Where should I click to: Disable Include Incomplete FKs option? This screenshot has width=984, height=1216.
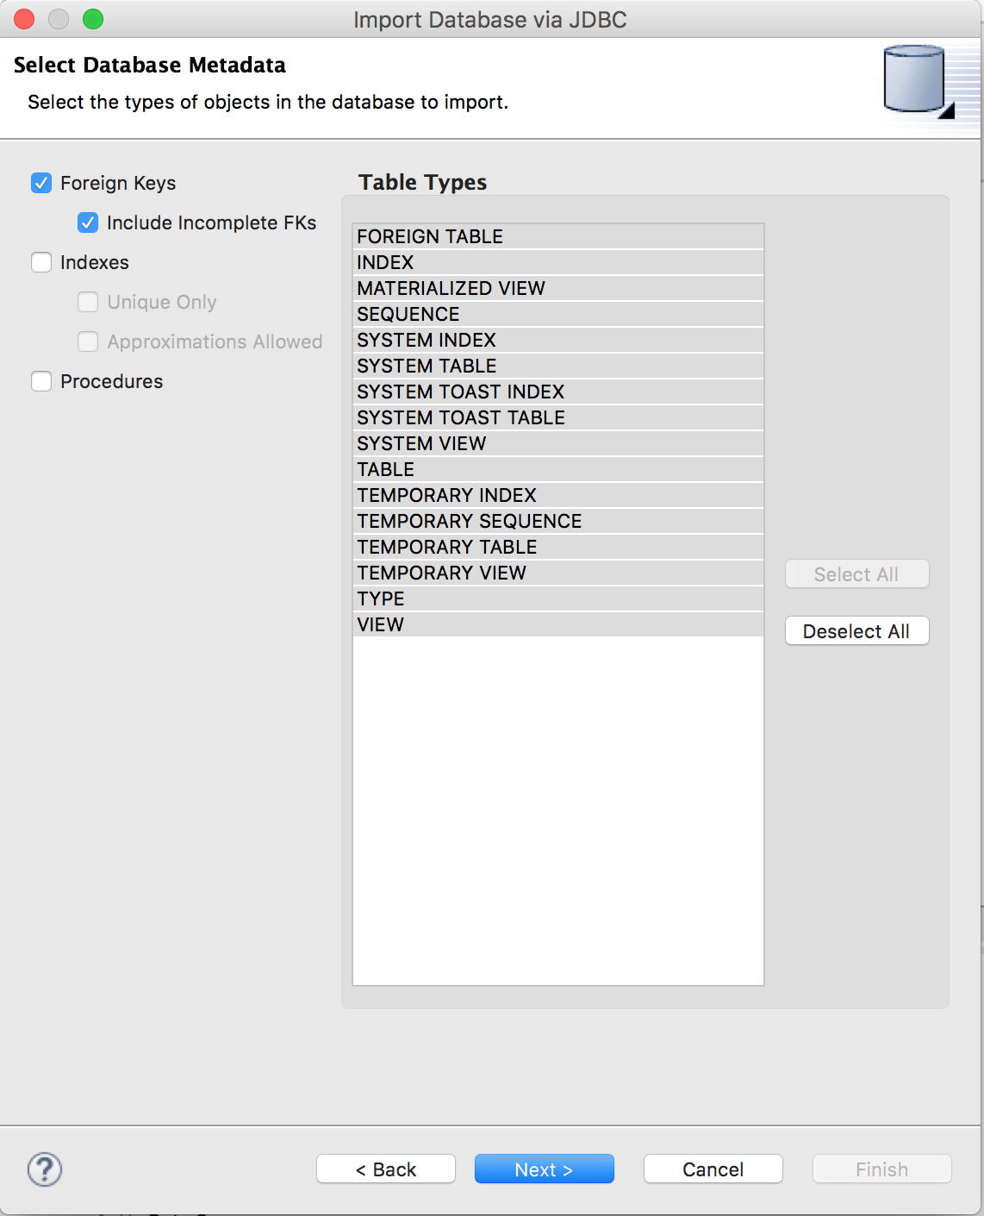click(88, 223)
